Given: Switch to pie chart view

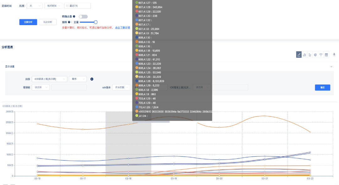Looking at the screenshot, I should [315, 55].
